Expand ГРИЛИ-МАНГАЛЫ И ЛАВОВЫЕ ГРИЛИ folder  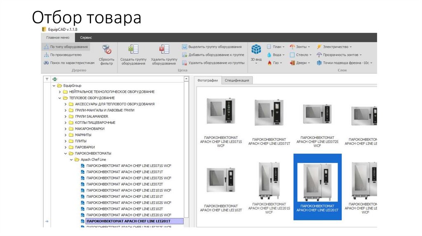pos(66,110)
